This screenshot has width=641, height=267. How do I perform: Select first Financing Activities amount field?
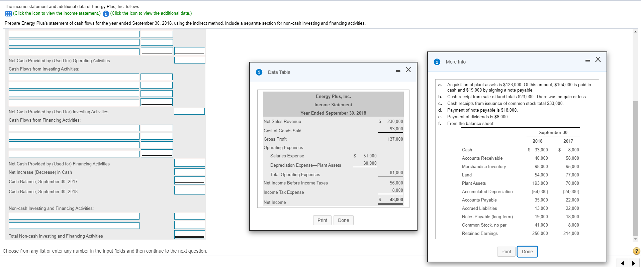(x=157, y=128)
